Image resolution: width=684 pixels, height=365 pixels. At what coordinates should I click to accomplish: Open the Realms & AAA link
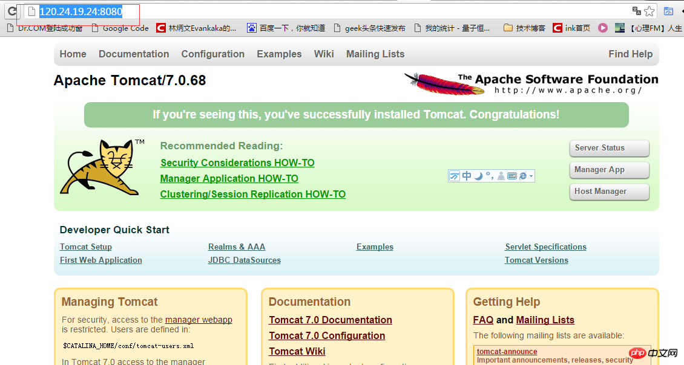(237, 247)
